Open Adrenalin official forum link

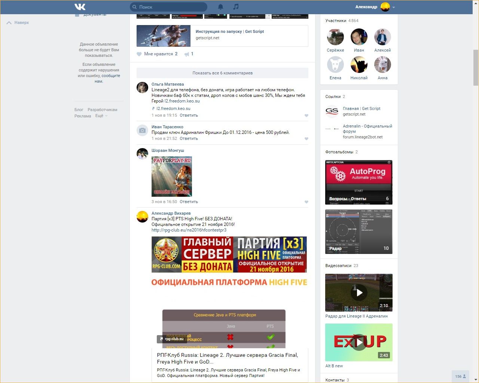click(367, 129)
